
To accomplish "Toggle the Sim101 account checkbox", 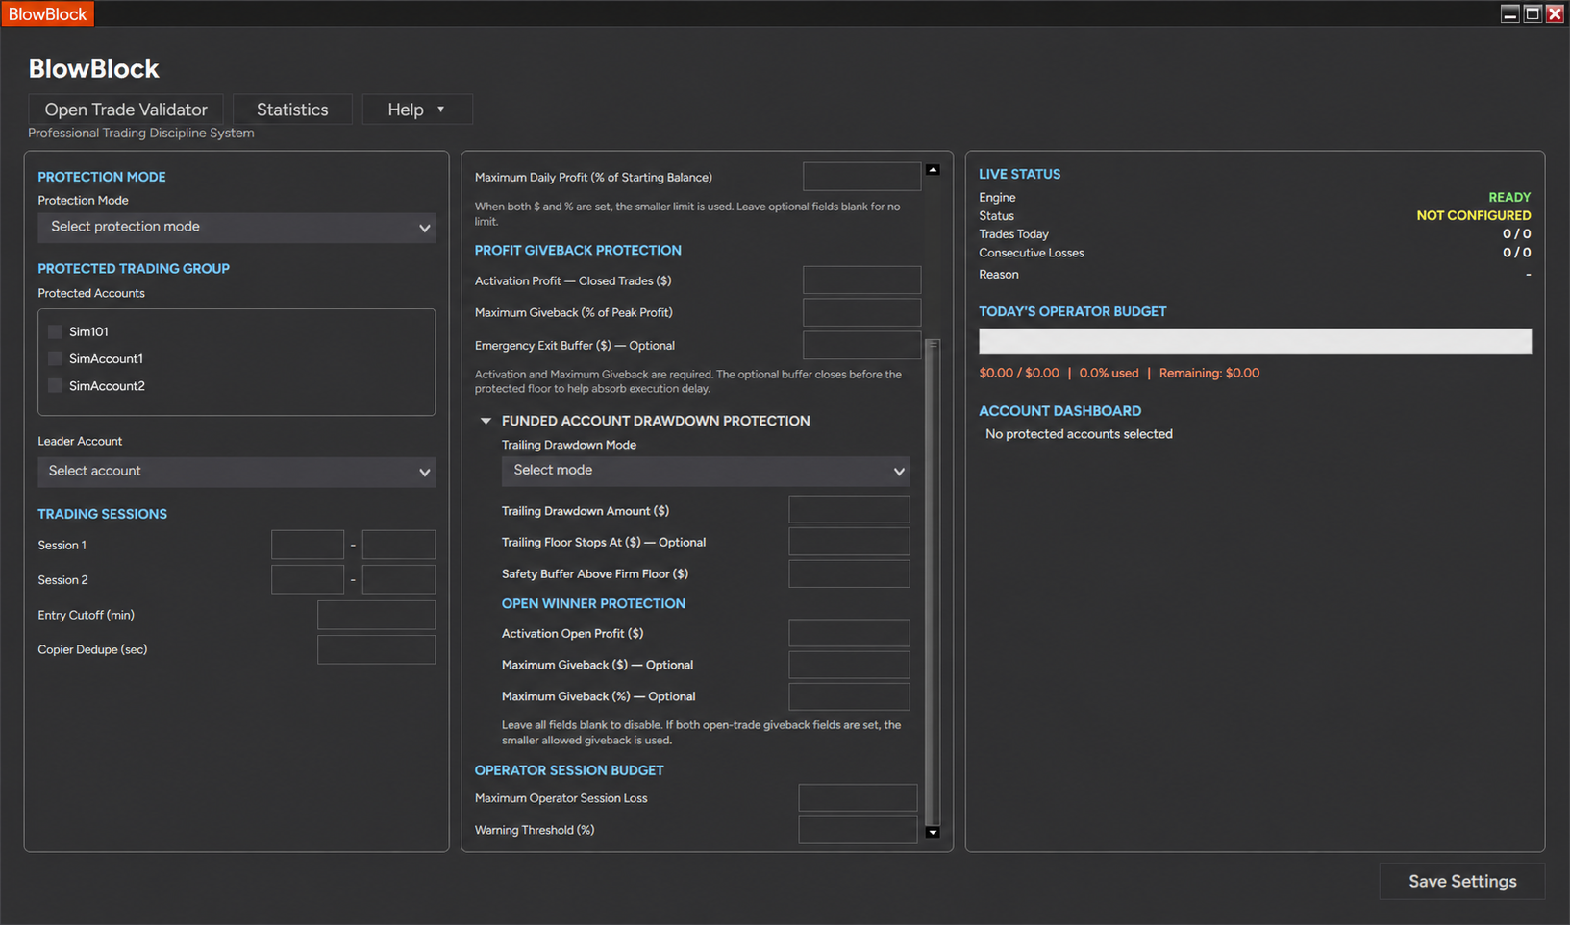I will point(55,331).
